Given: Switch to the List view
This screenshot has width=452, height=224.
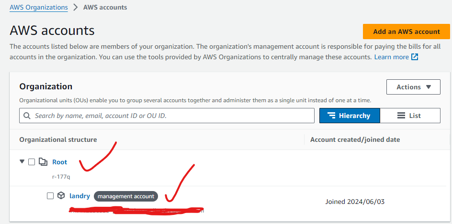Looking at the screenshot, I should [x=410, y=116].
